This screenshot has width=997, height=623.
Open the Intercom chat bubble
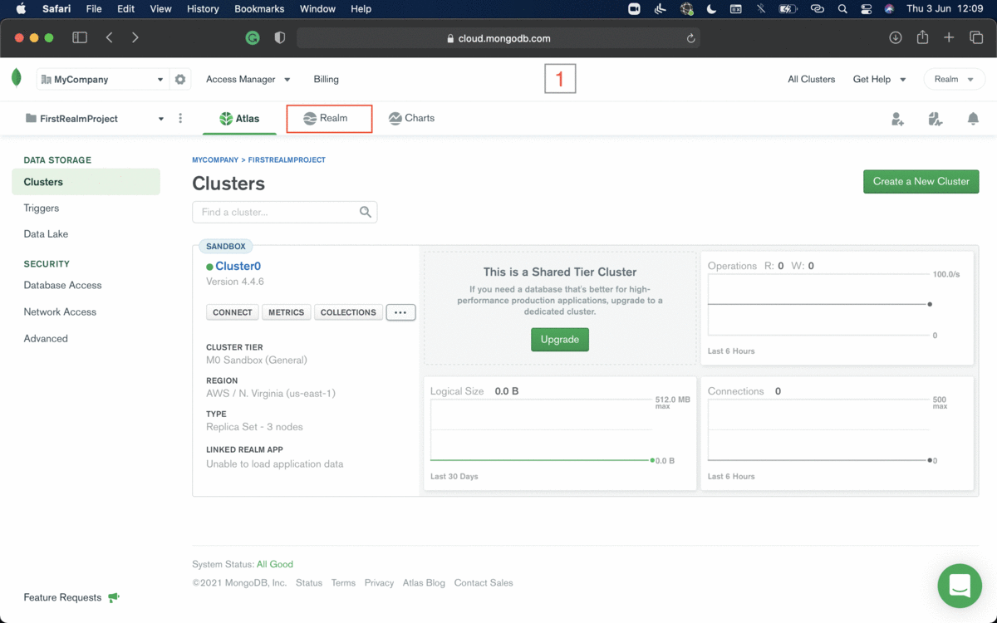click(960, 586)
